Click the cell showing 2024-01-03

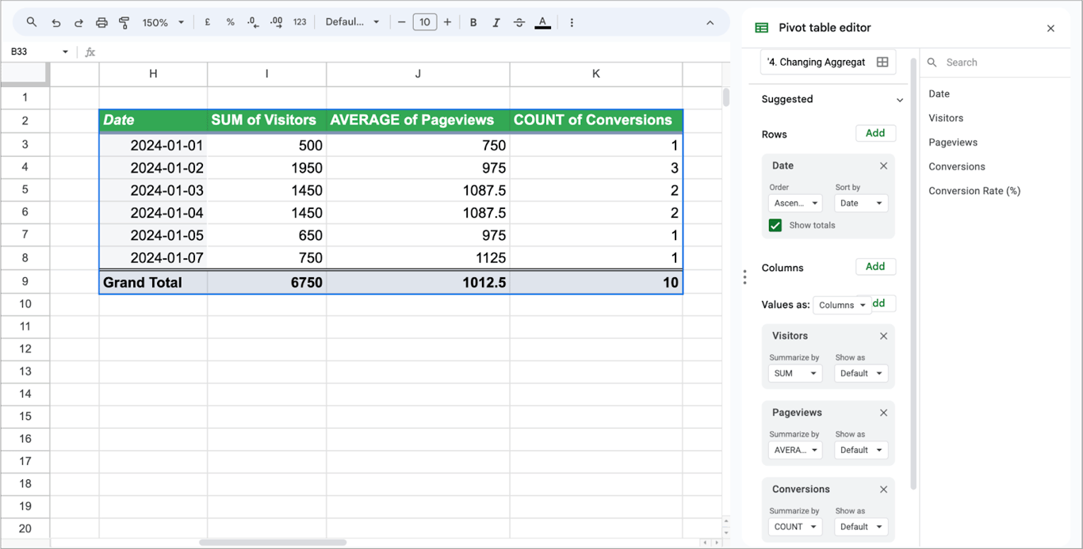(153, 190)
